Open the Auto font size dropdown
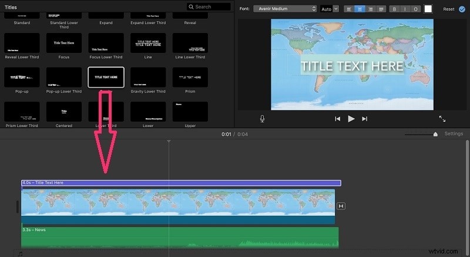470x257 pixels. 330,9
